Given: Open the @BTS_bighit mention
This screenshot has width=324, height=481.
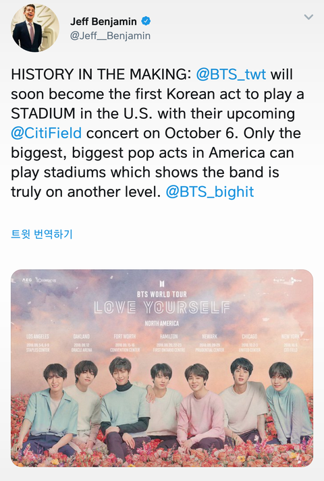Looking at the screenshot, I should click(210, 192).
